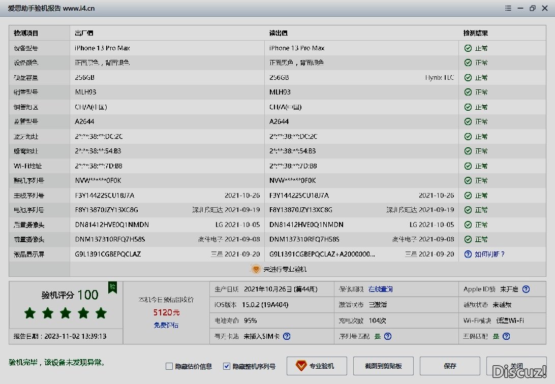The image size is (555, 384).
Task: Click the help icon beside 如何判断
Action: (468, 254)
